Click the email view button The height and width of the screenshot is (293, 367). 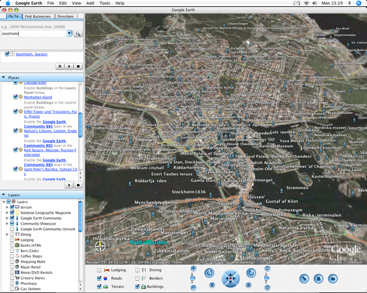click(x=333, y=278)
